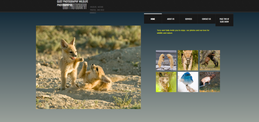Open the hummingbird nest thumbnail
The image size is (259, 122).
pos(166,82)
